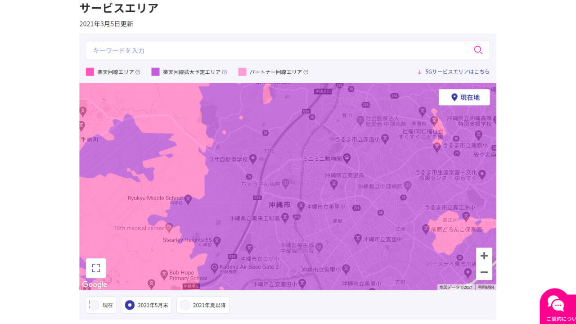Zoom in using the plus icon
The image size is (576, 324).
click(484, 256)
